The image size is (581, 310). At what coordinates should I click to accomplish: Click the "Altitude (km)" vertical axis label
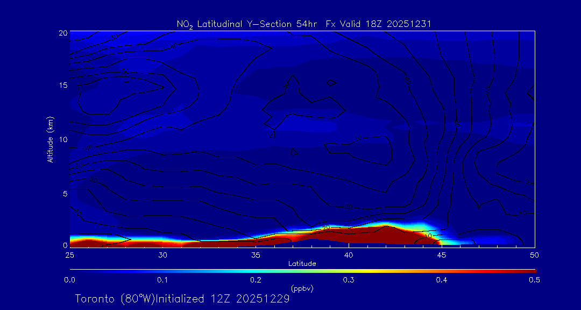point(51,139)
